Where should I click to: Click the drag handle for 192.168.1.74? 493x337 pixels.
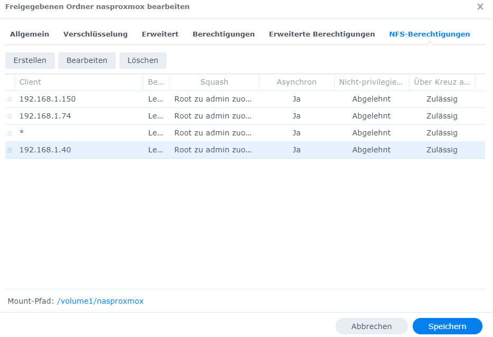[10, 116]
